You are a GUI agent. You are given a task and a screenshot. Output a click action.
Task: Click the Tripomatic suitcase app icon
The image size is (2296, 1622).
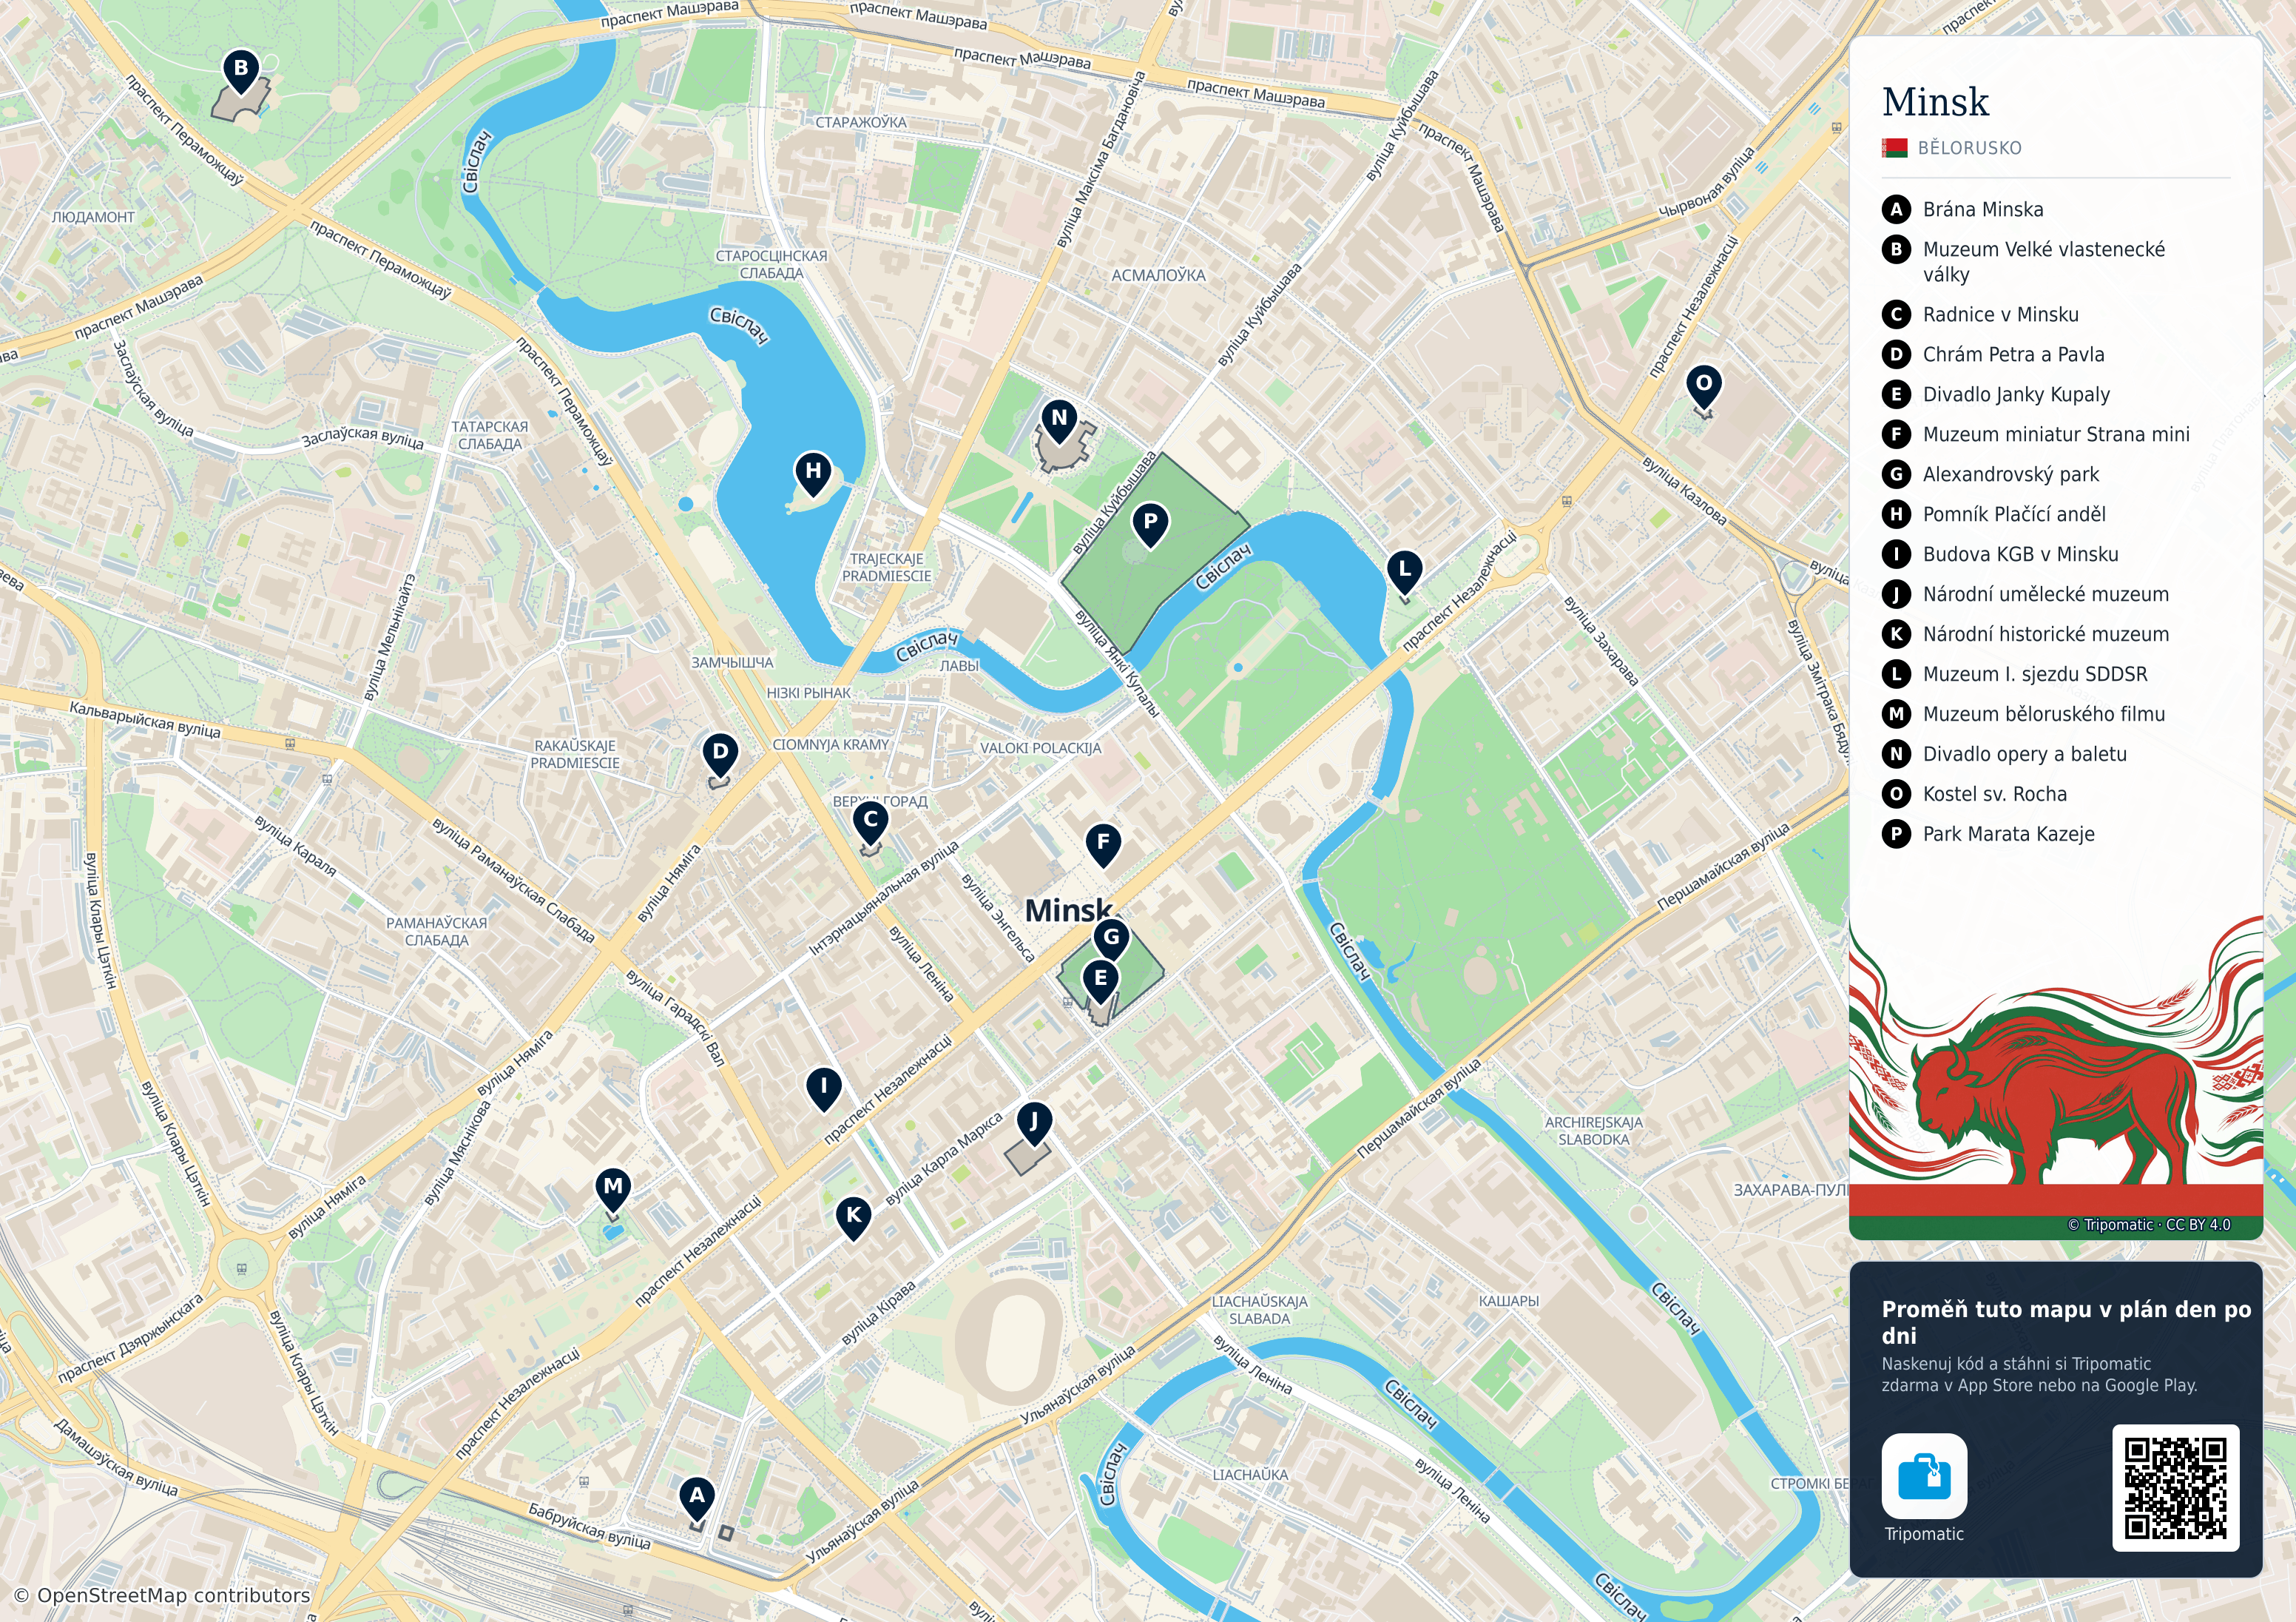(1924, 1476)
